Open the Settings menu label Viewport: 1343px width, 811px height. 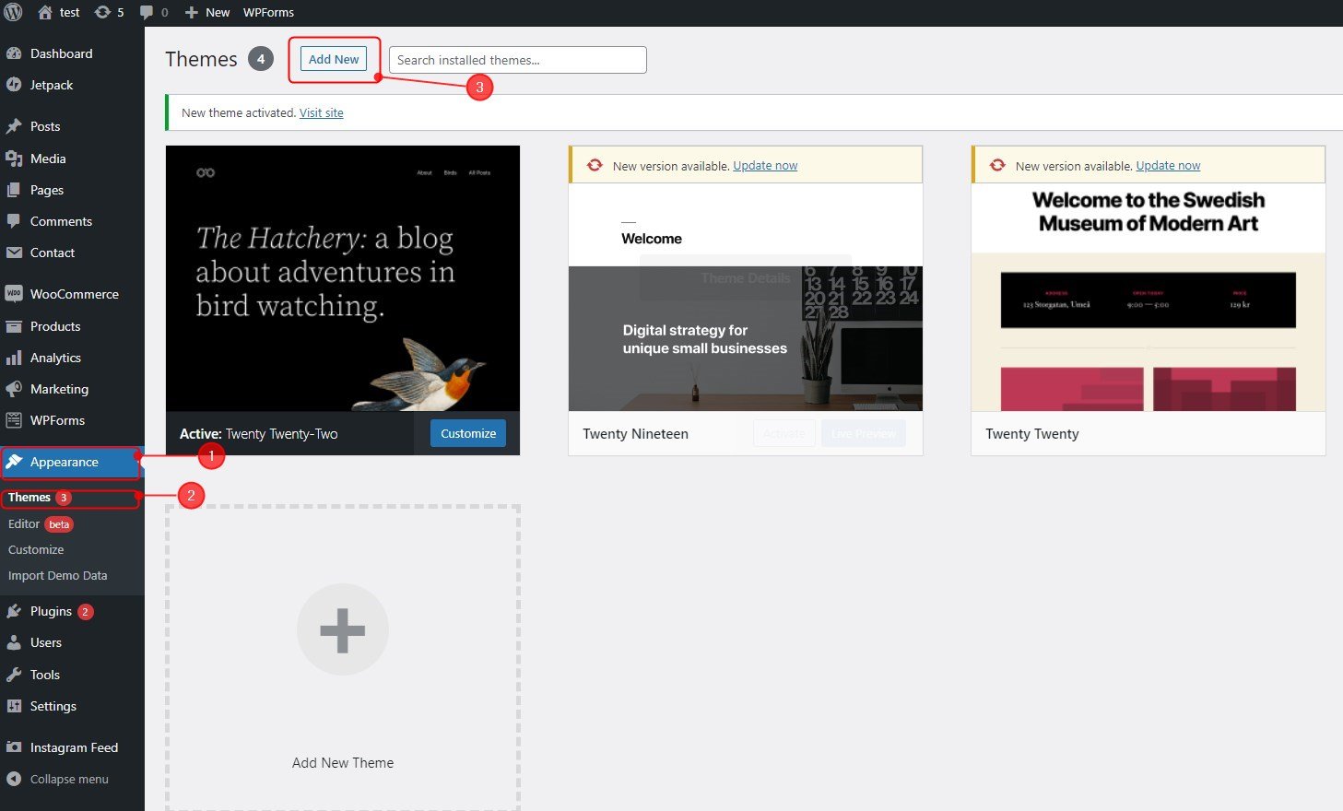pyautogui.click(x=53, y=706)
